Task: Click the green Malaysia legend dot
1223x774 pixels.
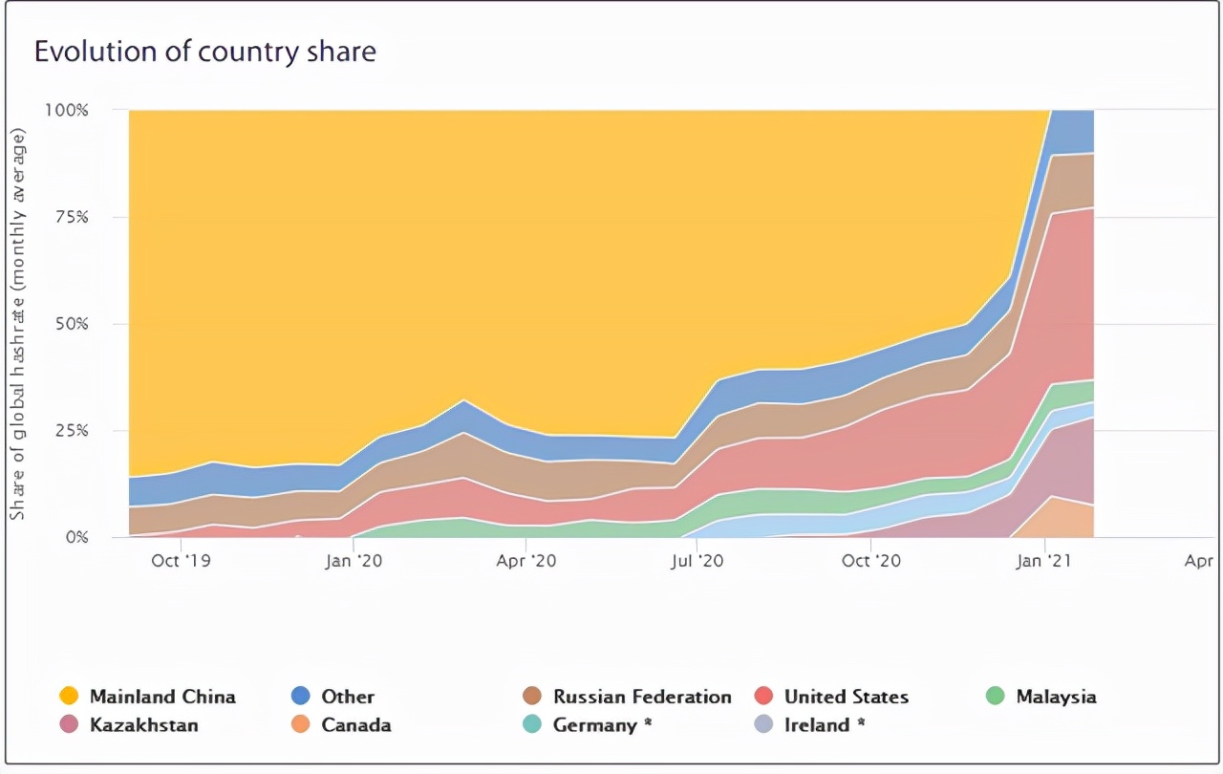Action: (x=995, y=697)
